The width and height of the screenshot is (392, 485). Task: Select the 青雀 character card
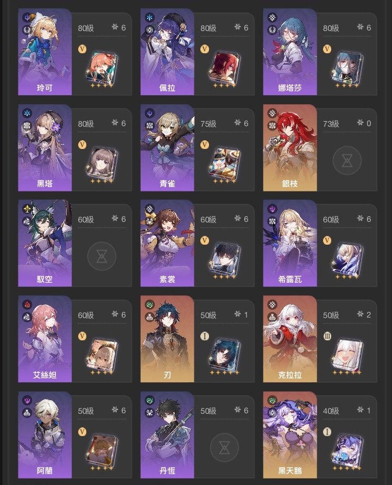coord(198,147)
